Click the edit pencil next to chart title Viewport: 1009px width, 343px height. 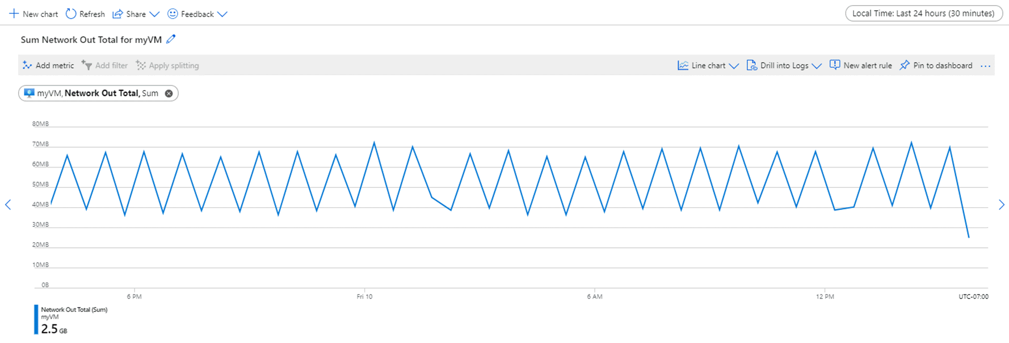point(171,39)
